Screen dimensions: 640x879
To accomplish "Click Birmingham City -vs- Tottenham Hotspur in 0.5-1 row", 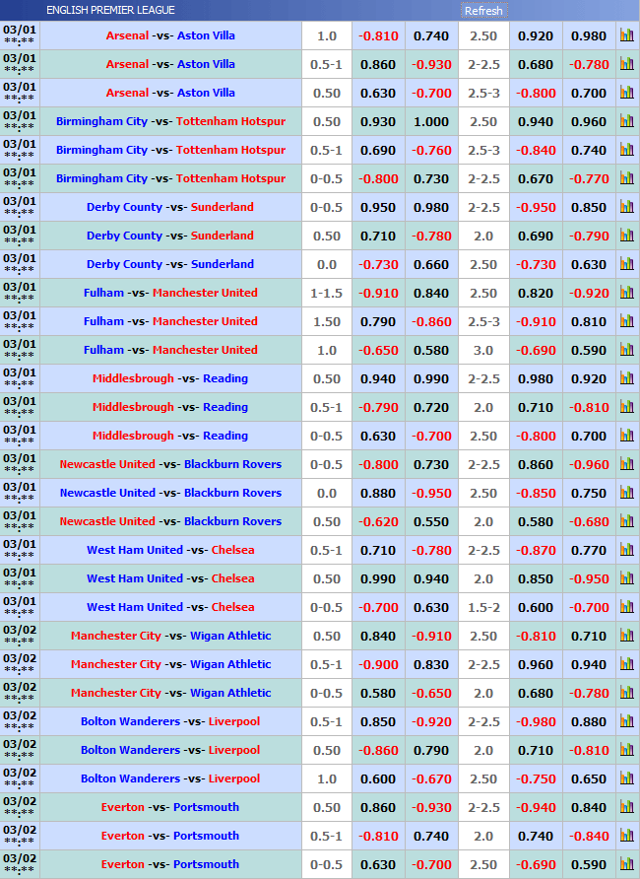I will [170, 150].
